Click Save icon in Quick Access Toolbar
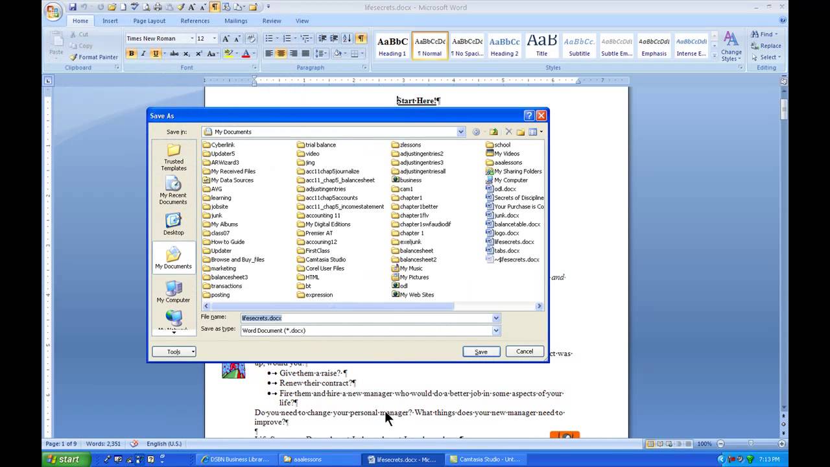 pos(73,7)
